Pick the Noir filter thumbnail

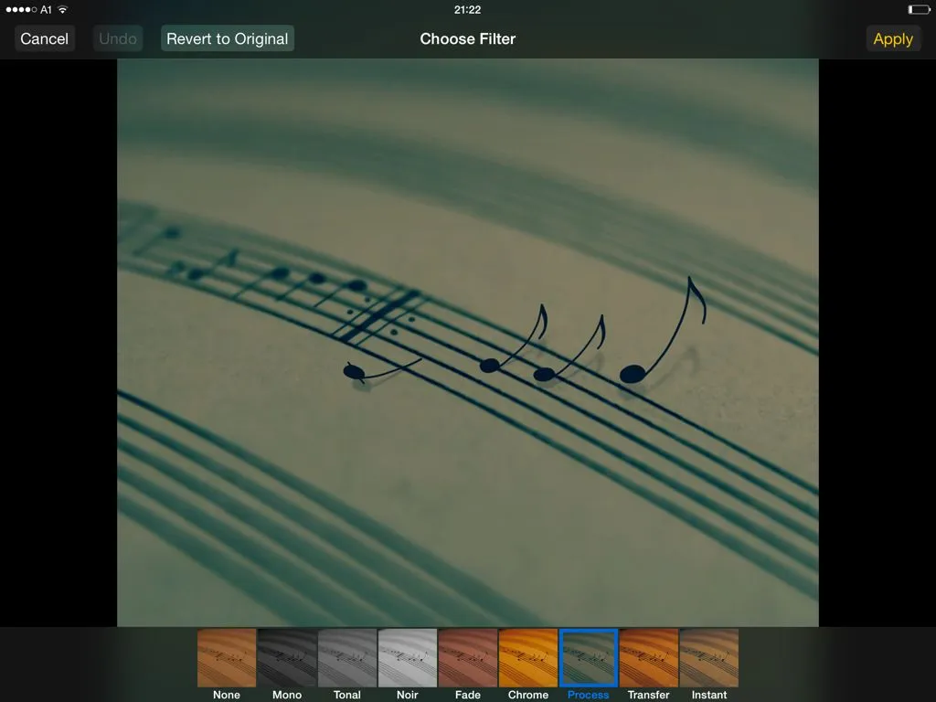tap(408, 658)
